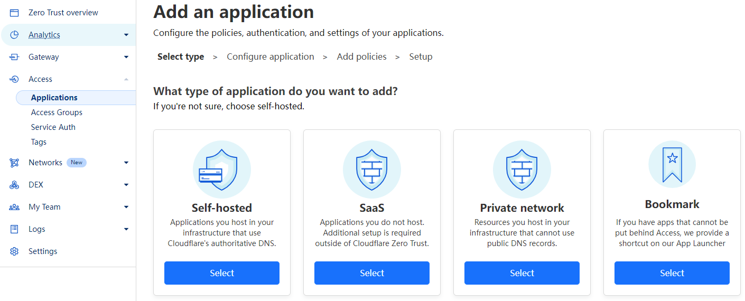Click the Gateway sidebar icon
The width and height of the screenshot is (745, 301).
(x=14, y=57)
